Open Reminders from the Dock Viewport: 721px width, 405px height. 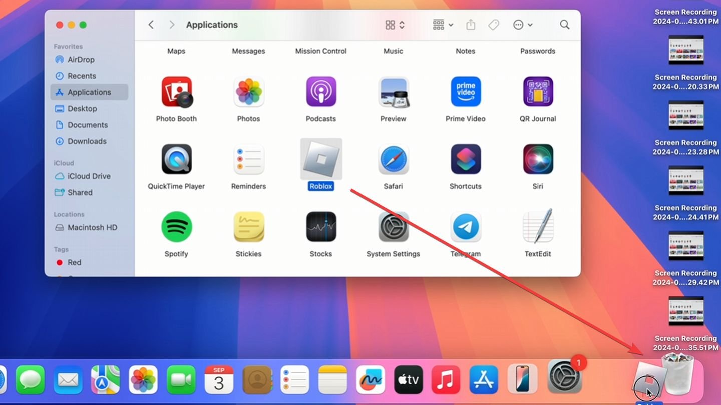[295, 380]
